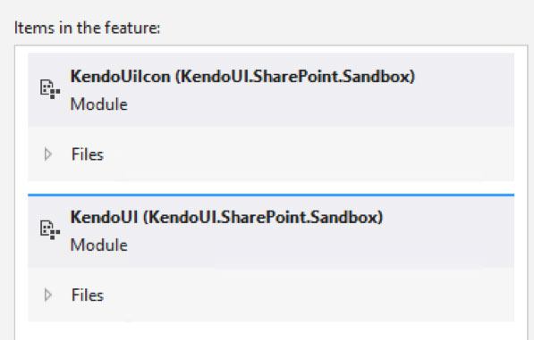Click the 'Items in the feature:' label
534x340 pixels.
tap(87, 28)
